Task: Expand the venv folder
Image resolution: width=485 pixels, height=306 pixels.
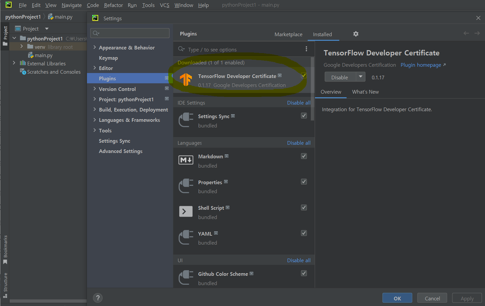Action: click(x=22, y=46)
